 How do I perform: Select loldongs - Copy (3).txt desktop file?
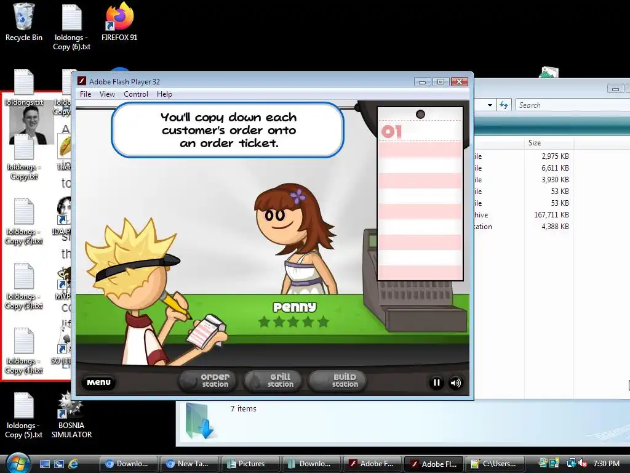click(x=24, y=287)
